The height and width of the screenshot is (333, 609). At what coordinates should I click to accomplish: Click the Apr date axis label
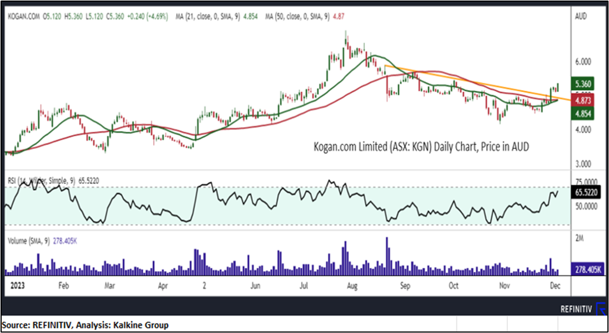(x=162, y=286)
